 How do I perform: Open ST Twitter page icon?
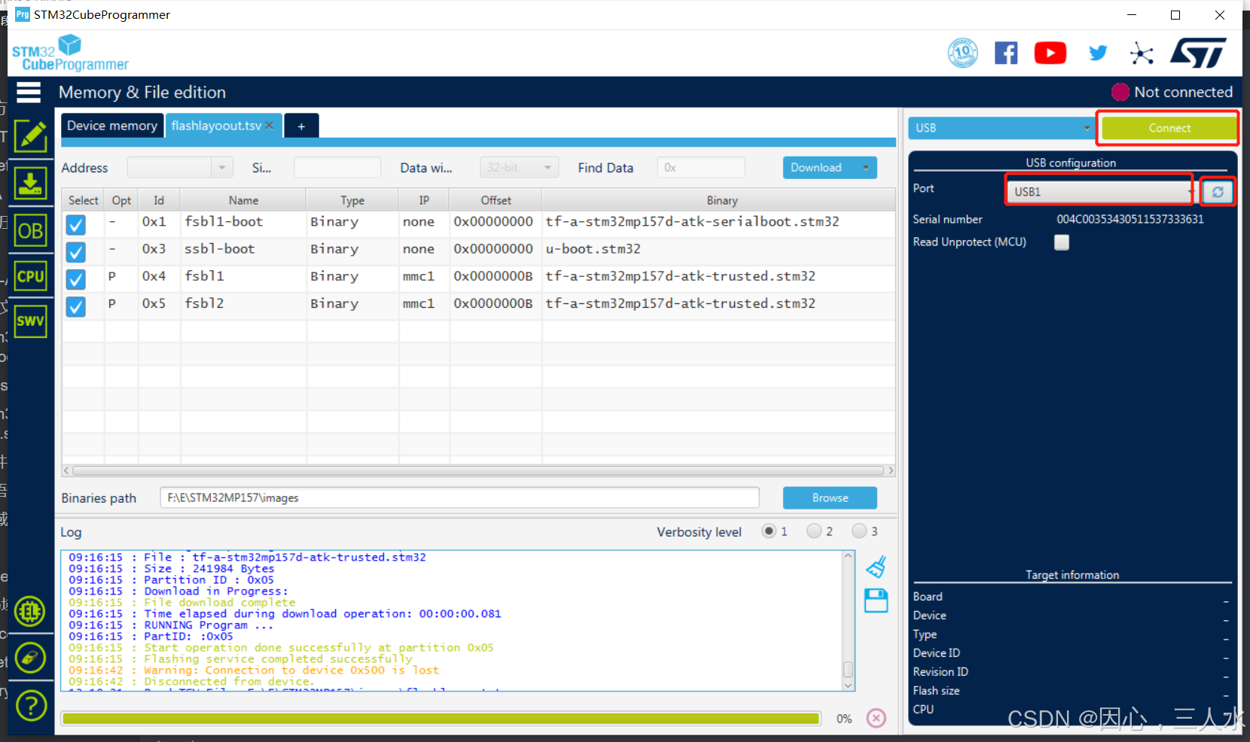1098,53
